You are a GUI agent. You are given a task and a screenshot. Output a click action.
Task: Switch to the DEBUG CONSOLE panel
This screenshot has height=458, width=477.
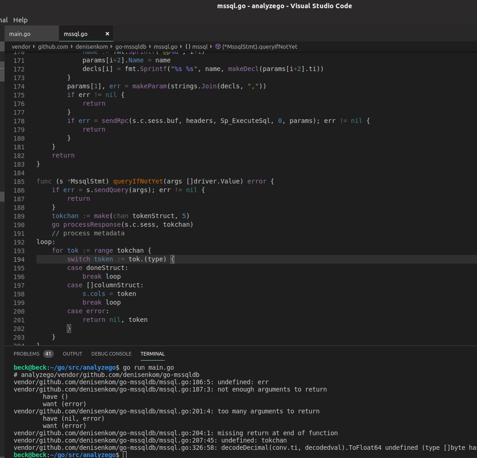pyautogui.click(x=112, y=354)
